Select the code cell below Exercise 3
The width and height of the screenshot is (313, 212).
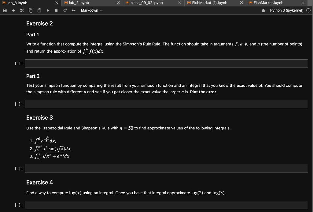point(166,169)
